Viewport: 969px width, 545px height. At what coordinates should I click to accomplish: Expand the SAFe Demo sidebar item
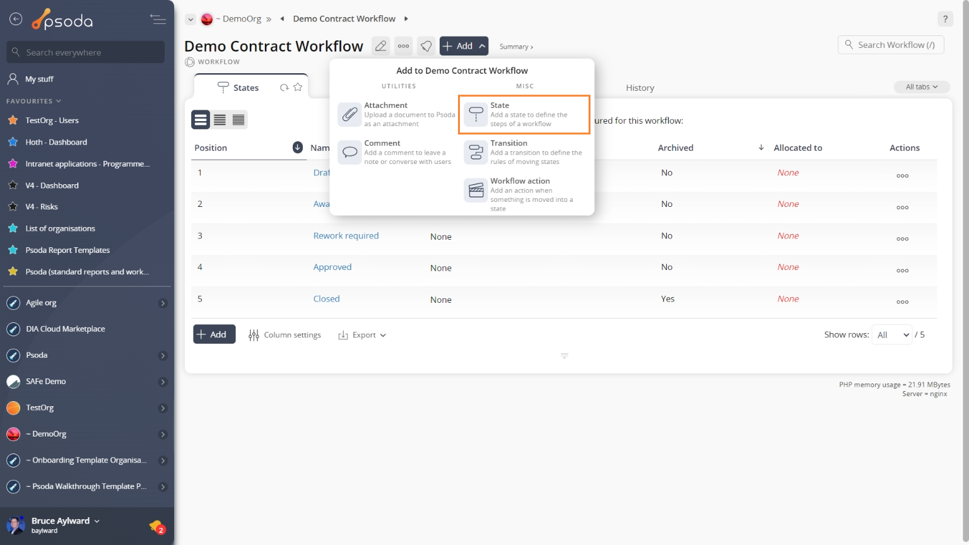(163, 382)
